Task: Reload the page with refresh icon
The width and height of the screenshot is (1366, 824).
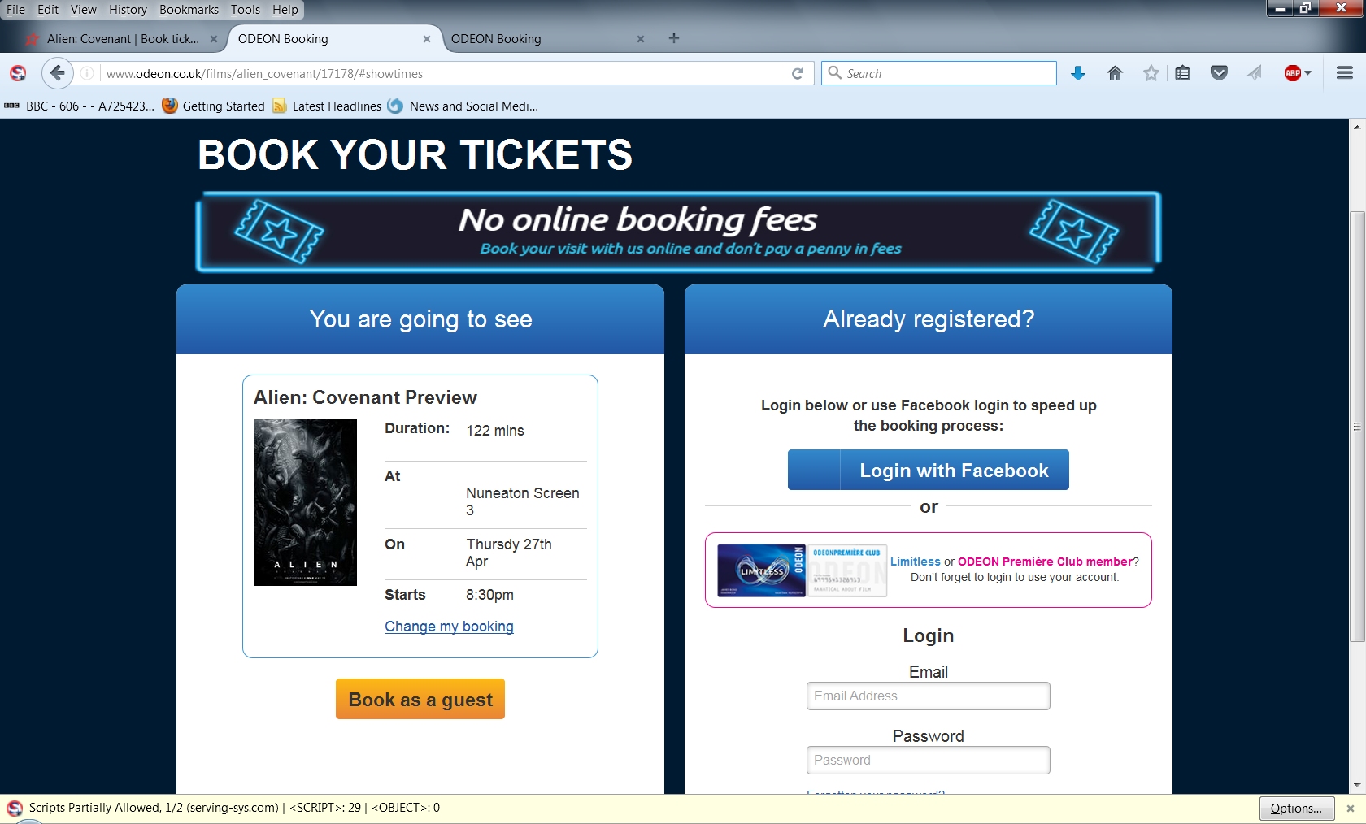Action: tap(798, 73)
